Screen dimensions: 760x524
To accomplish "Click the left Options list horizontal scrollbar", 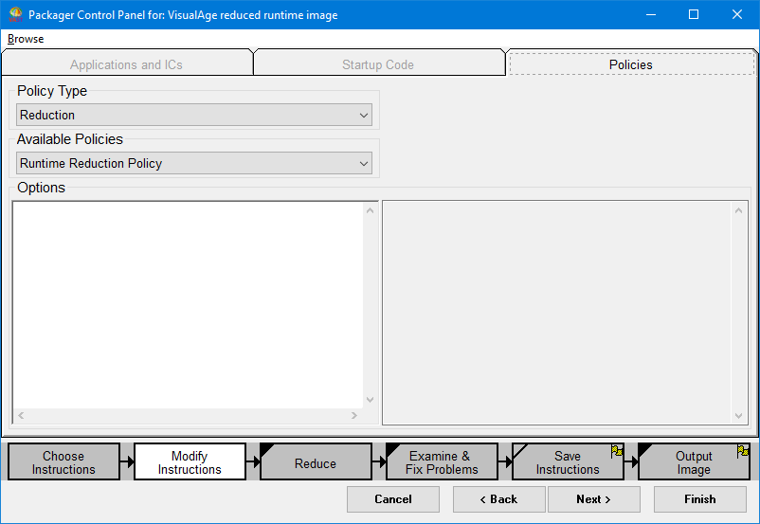I will tap(188, 415).
